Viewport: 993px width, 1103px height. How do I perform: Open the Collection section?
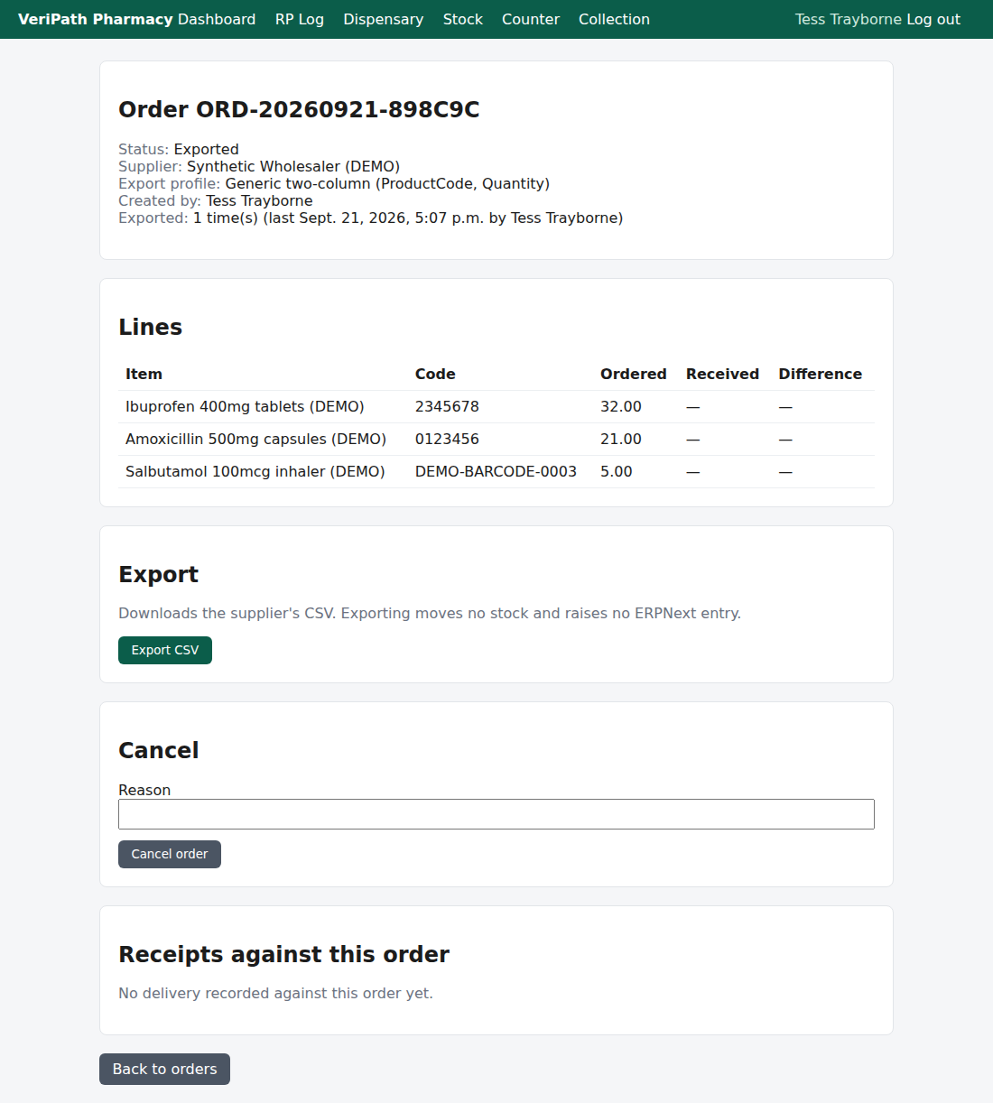pos(614,19)
